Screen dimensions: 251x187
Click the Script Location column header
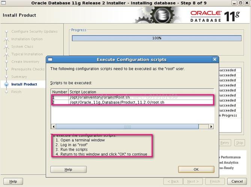point(141,92)
